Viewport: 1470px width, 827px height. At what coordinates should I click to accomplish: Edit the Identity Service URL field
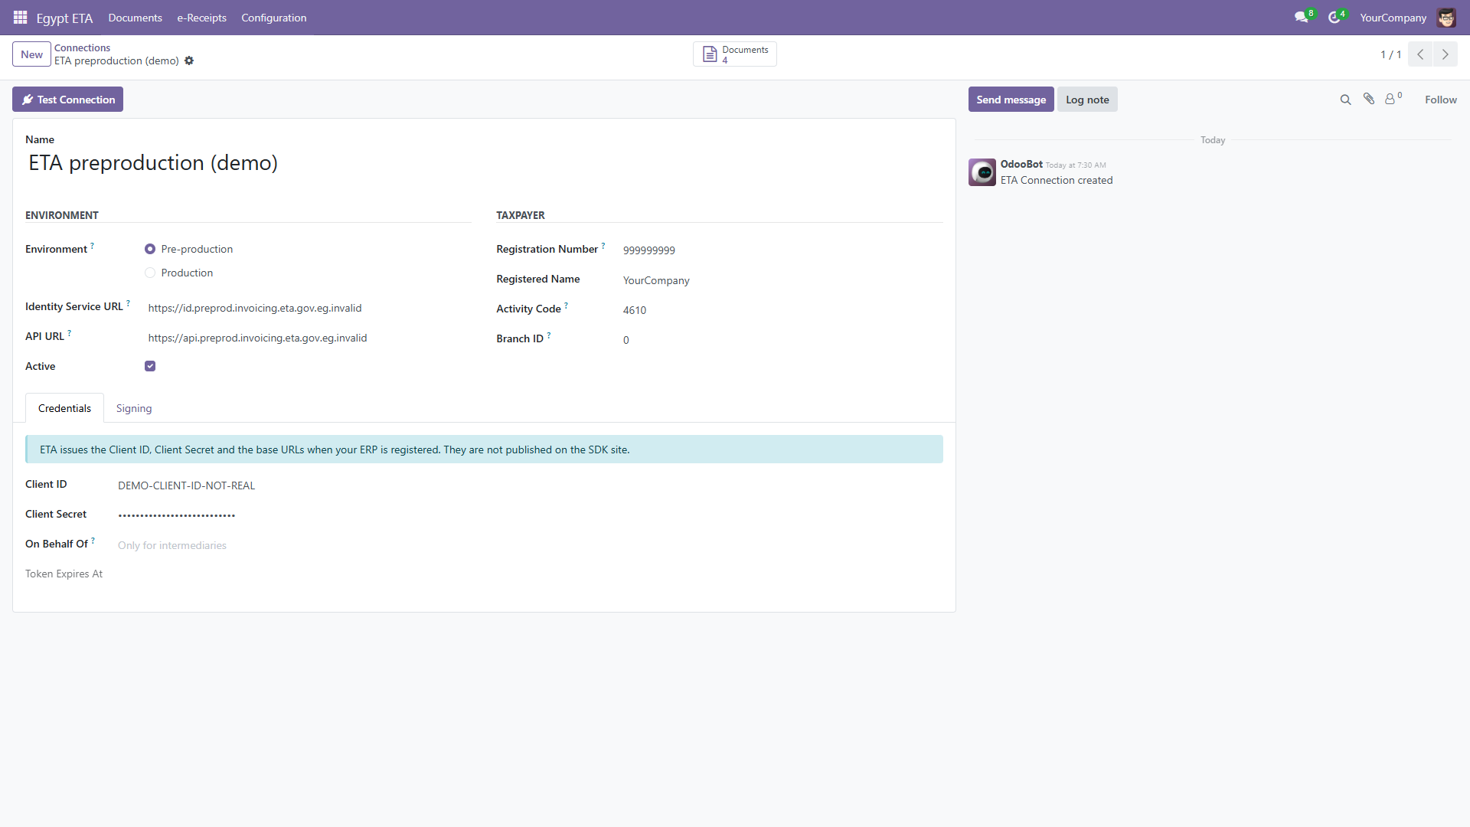[x=308, y=308]
